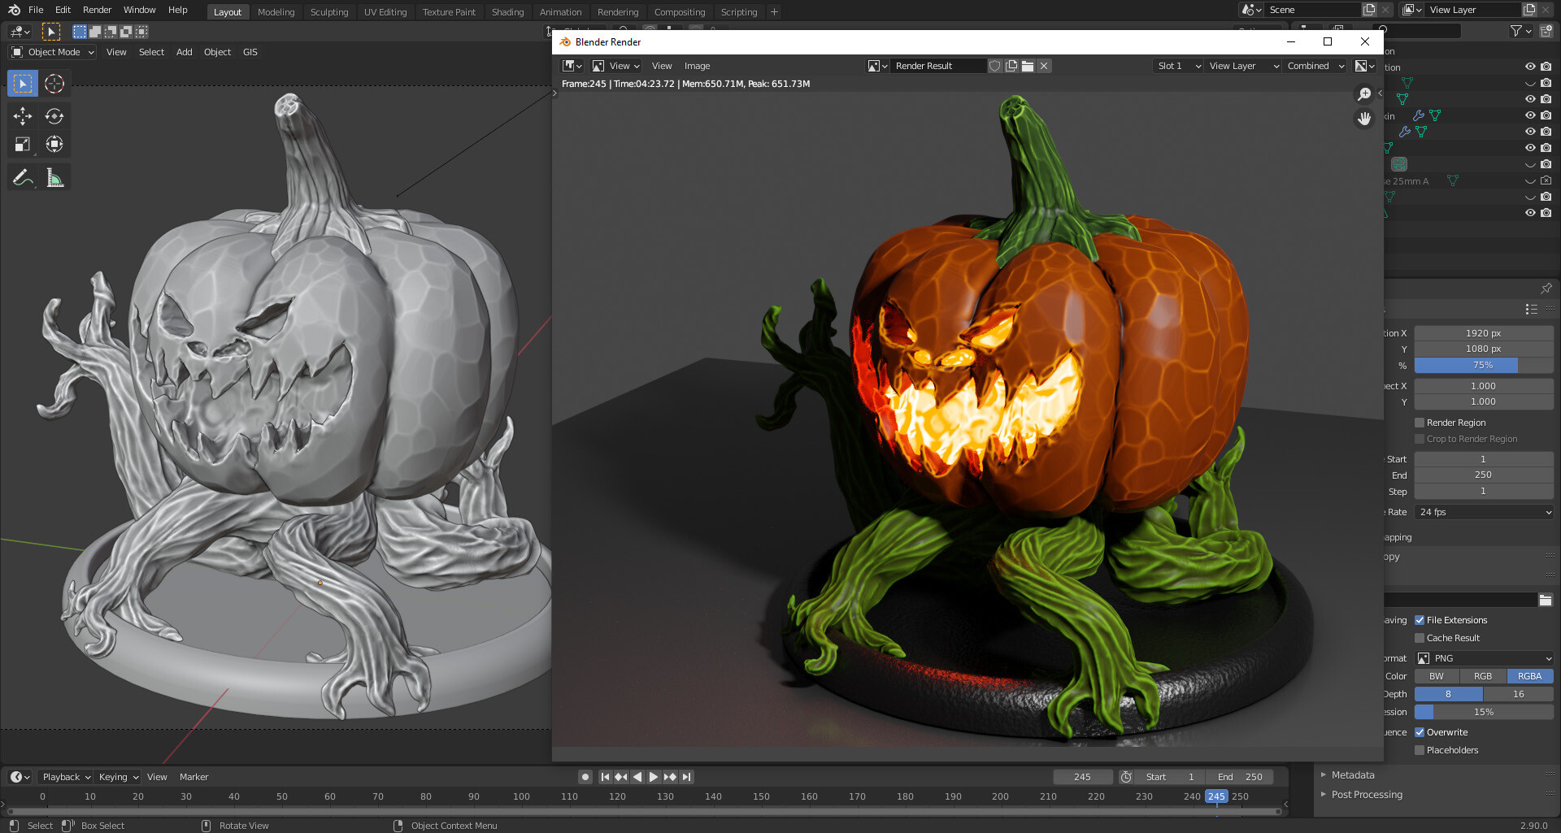The height and width of the screenshot is (833, 1561).
Task: Set color depth to 16 bit
Action: 1517,694
